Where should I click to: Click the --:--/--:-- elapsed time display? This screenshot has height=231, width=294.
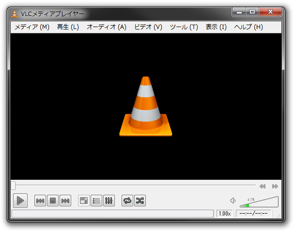coord(253,214)
